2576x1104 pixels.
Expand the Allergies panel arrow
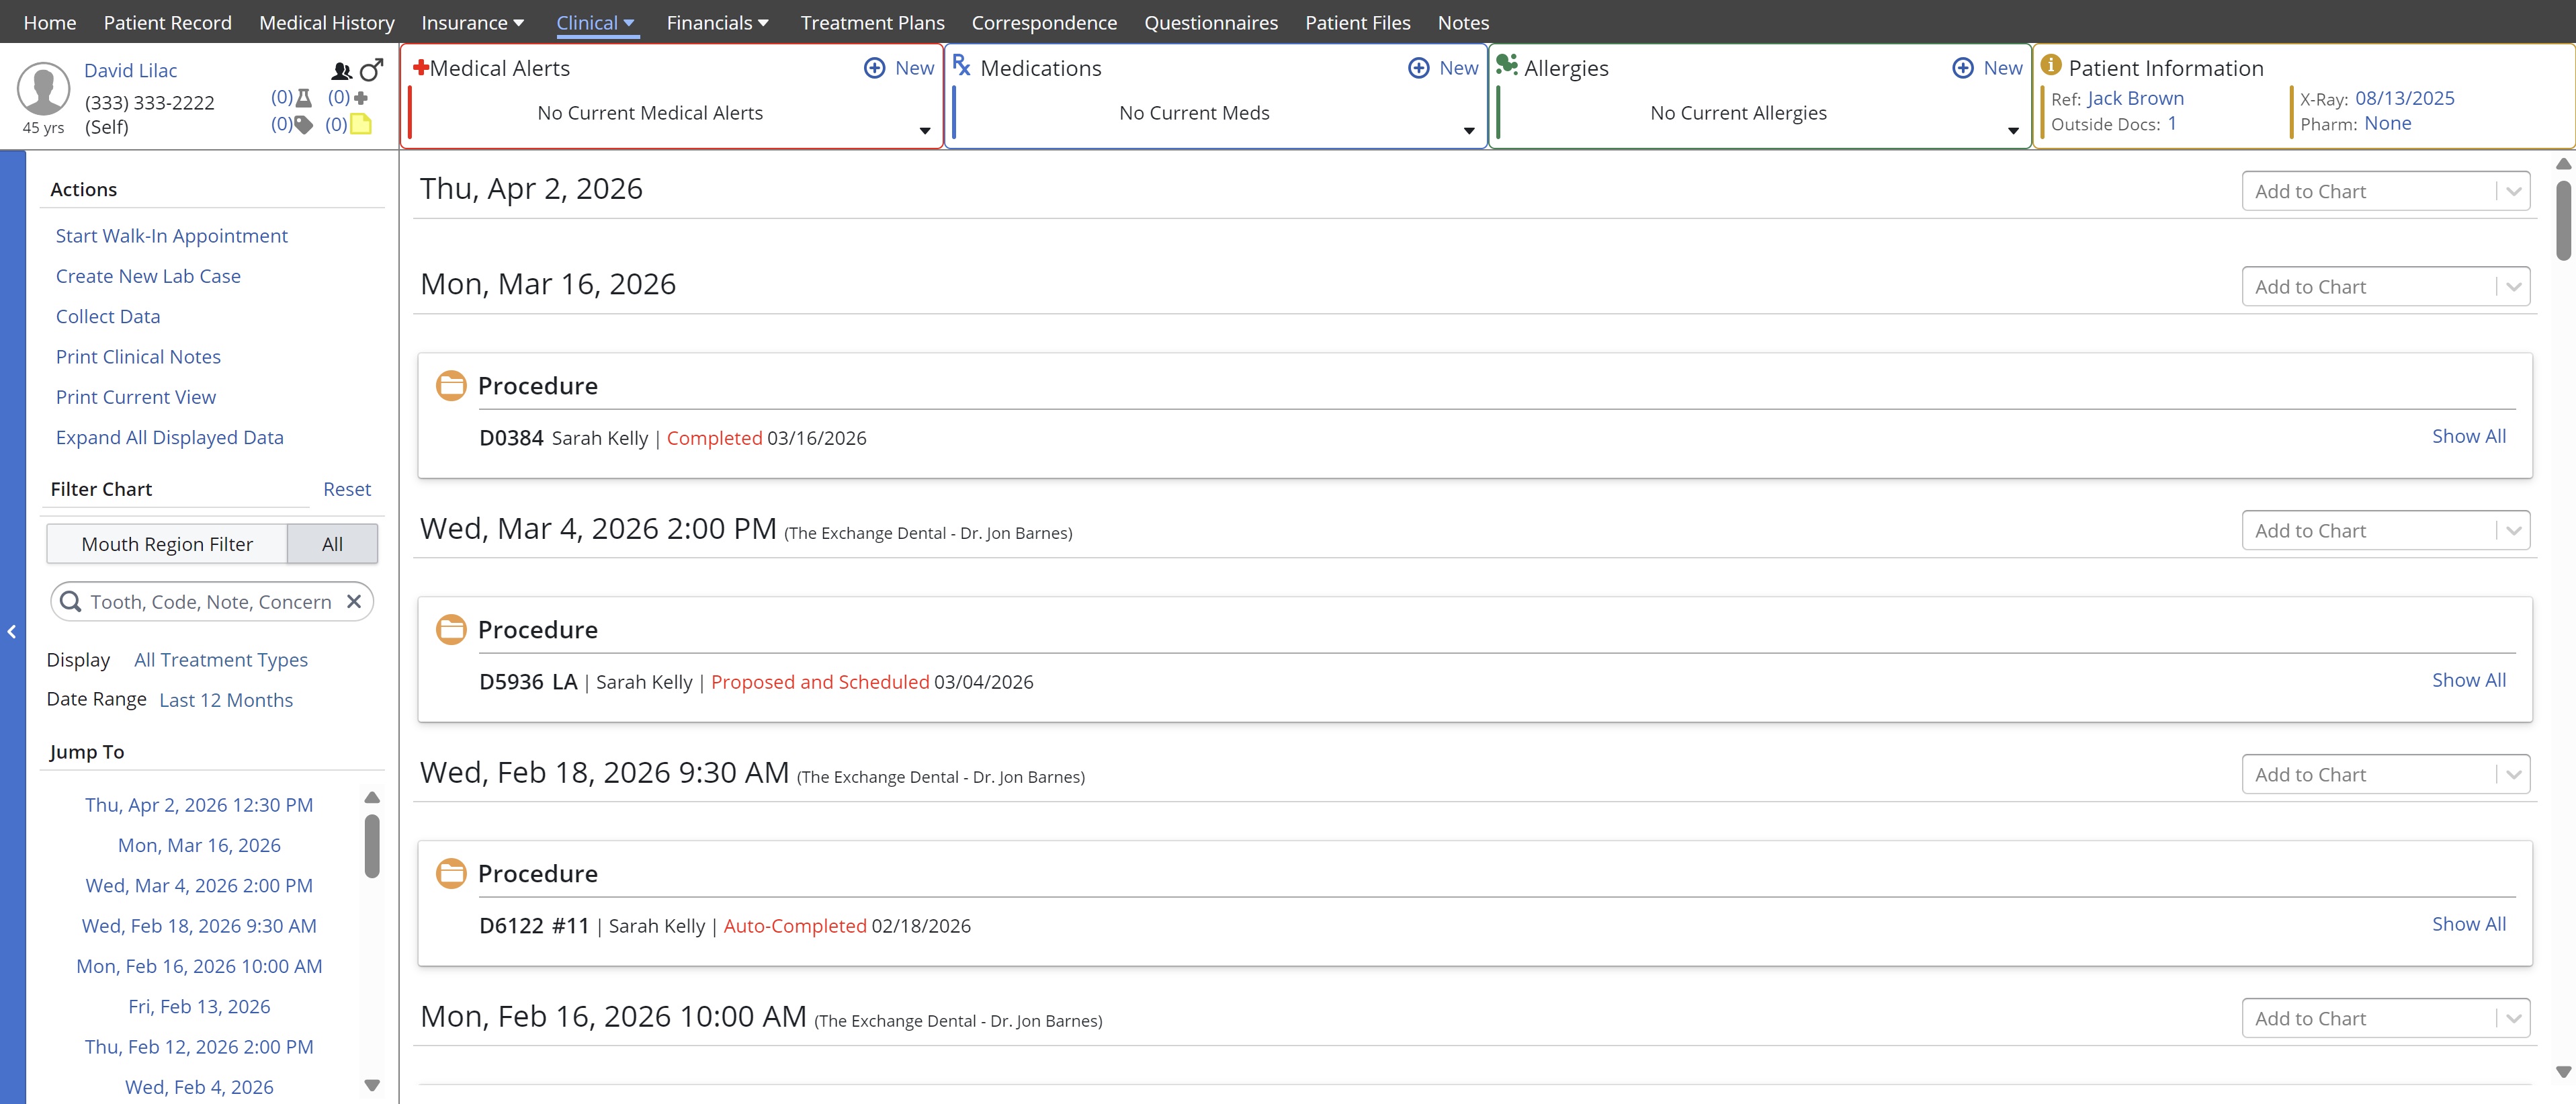click(x=2012, y=131)
